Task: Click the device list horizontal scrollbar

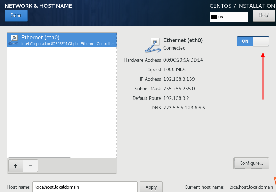Action: point(39,157)
